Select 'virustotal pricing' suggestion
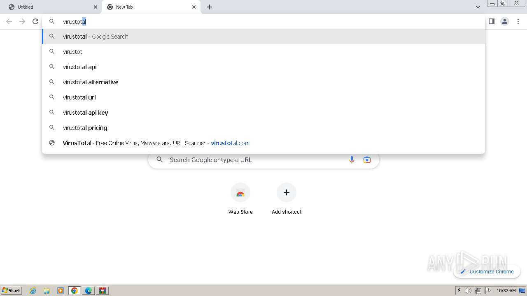This screenshot has height=296, width=527. click(x=263, y=128)
